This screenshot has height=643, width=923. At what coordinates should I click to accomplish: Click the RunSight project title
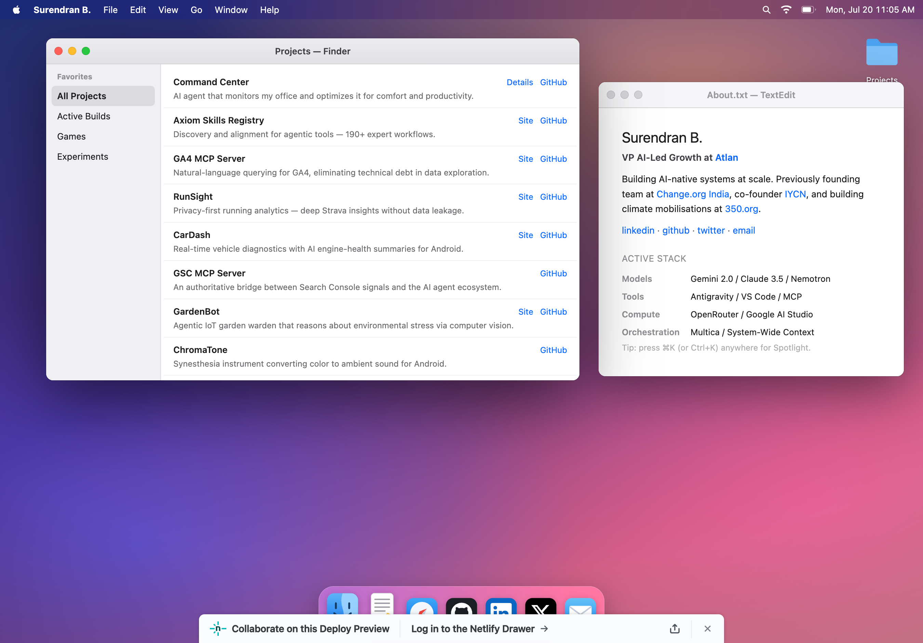pyautogui.click(x=192, y=196)
